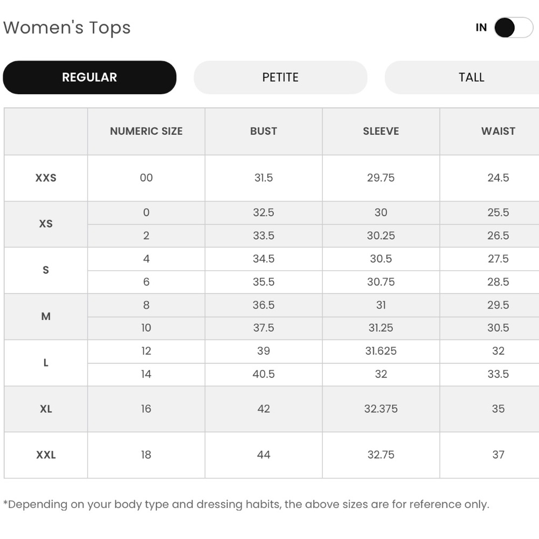Select the XXL size row label
Screen dimensions: 539x539
tap(46, 455)
